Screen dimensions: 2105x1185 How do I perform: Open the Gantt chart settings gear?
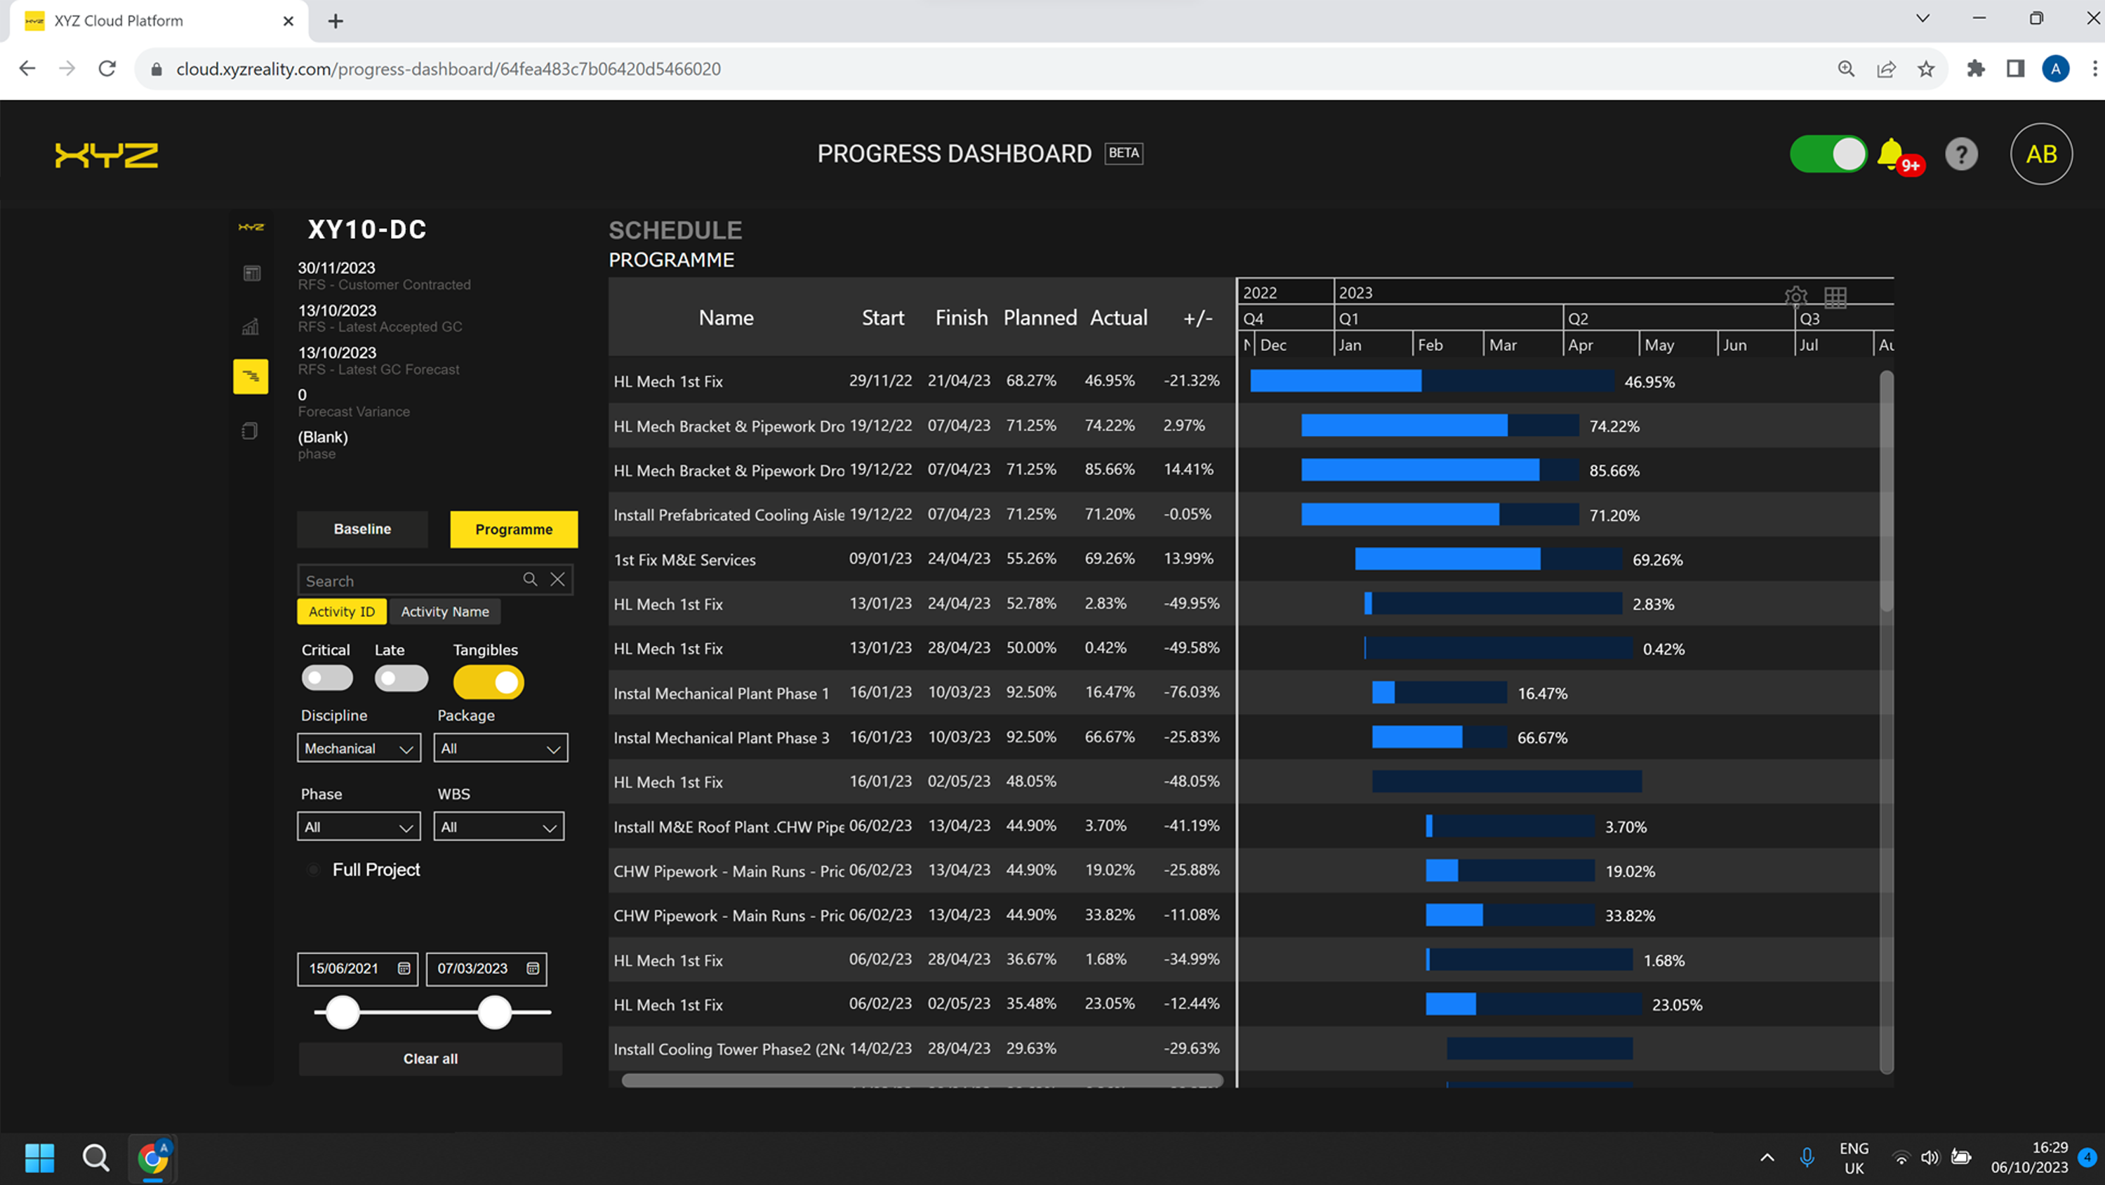point(1795,297)
